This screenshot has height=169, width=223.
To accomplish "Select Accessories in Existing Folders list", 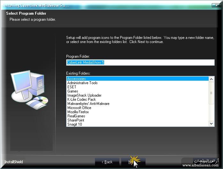I will pos(137,79).
